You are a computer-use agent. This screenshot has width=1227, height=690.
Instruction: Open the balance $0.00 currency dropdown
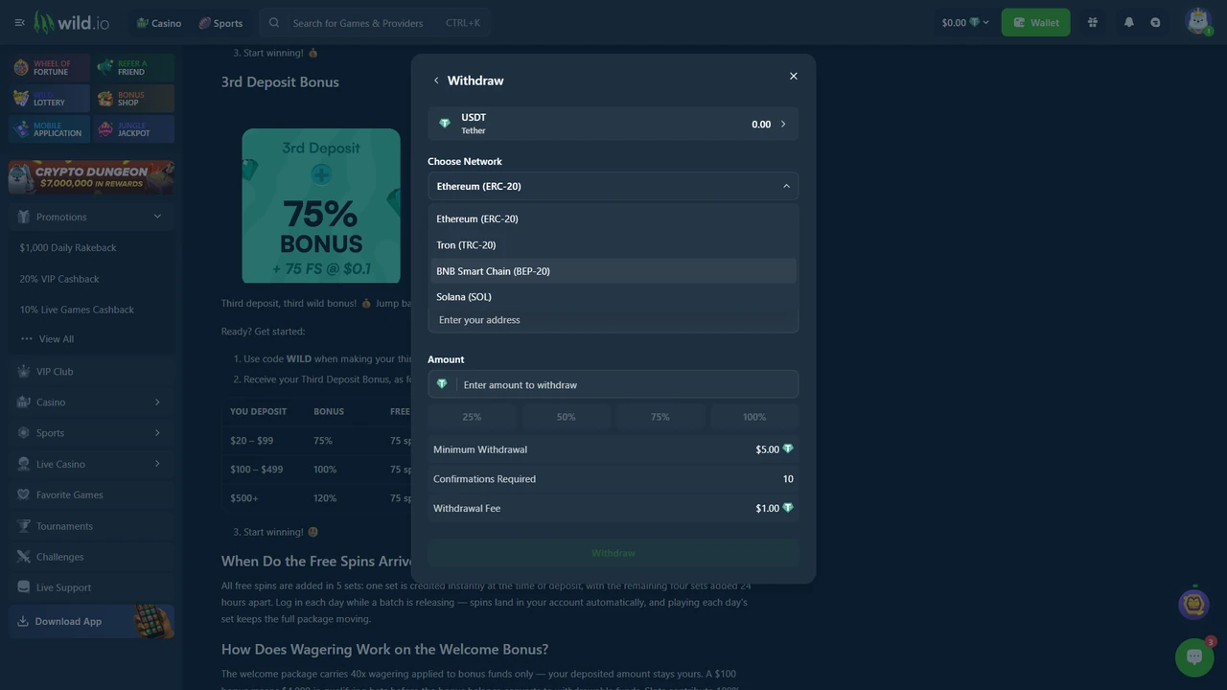click(964, 22)
